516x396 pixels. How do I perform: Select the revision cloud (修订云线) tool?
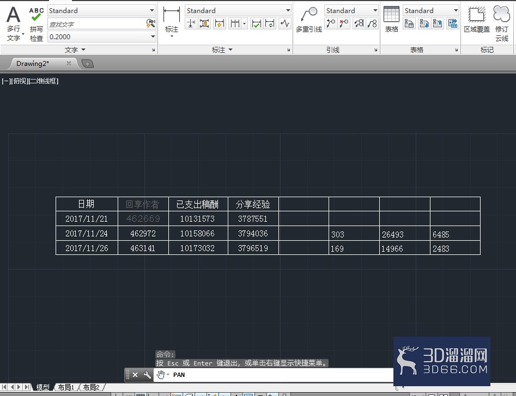point(501,23)
